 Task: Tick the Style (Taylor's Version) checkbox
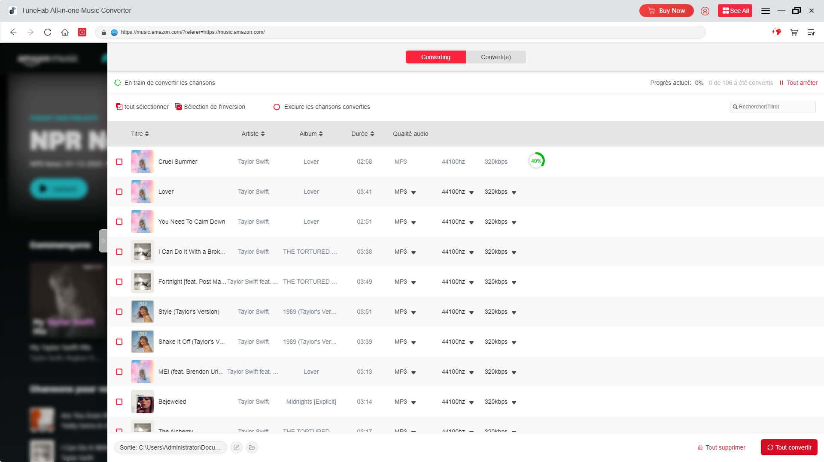pyautogui.click(x=119, y=312)
